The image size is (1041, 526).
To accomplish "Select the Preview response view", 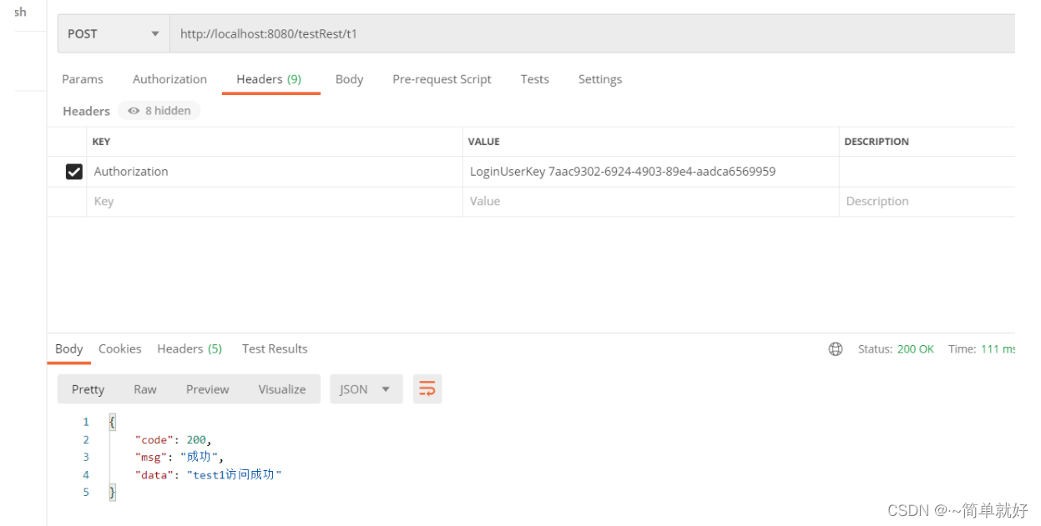I will coord(207,388).
